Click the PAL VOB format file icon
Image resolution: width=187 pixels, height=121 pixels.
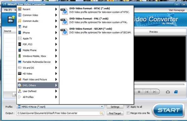coord(64,21)
